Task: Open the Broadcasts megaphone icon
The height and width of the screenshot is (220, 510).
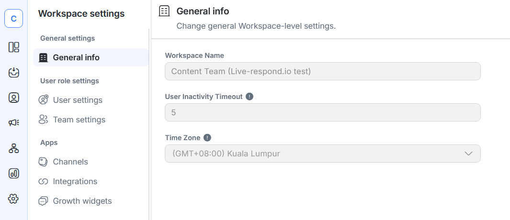Action: coord(13,123)
